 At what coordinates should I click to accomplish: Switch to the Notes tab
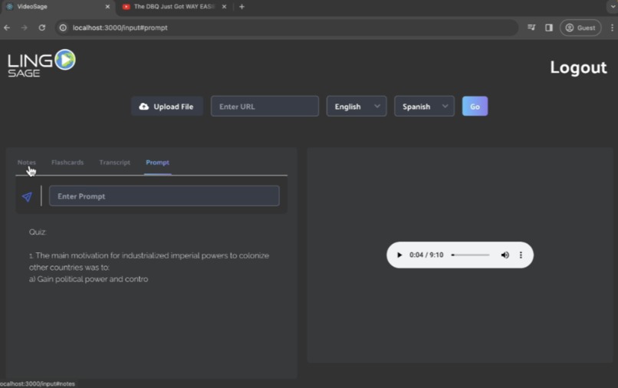tap(27, 163)
